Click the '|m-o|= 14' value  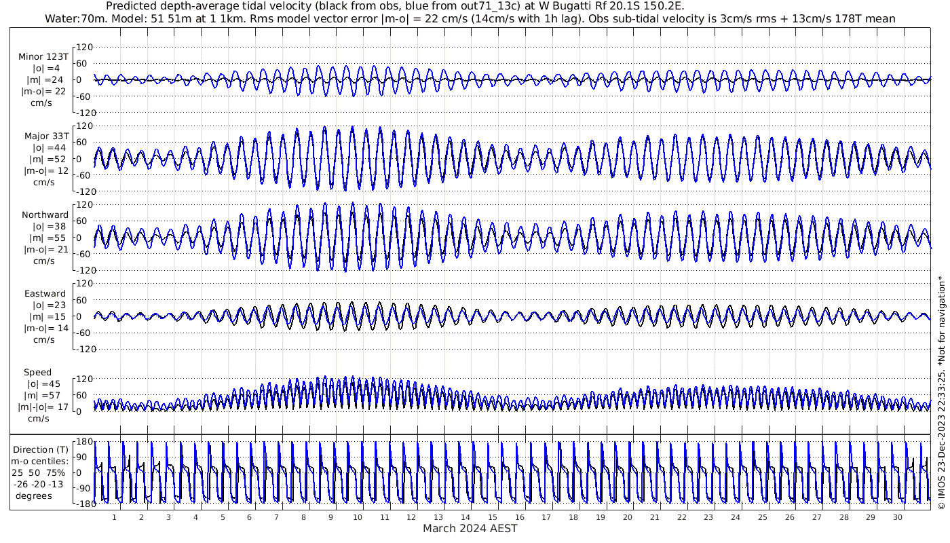pyautogui.click(x=46, y=329)
